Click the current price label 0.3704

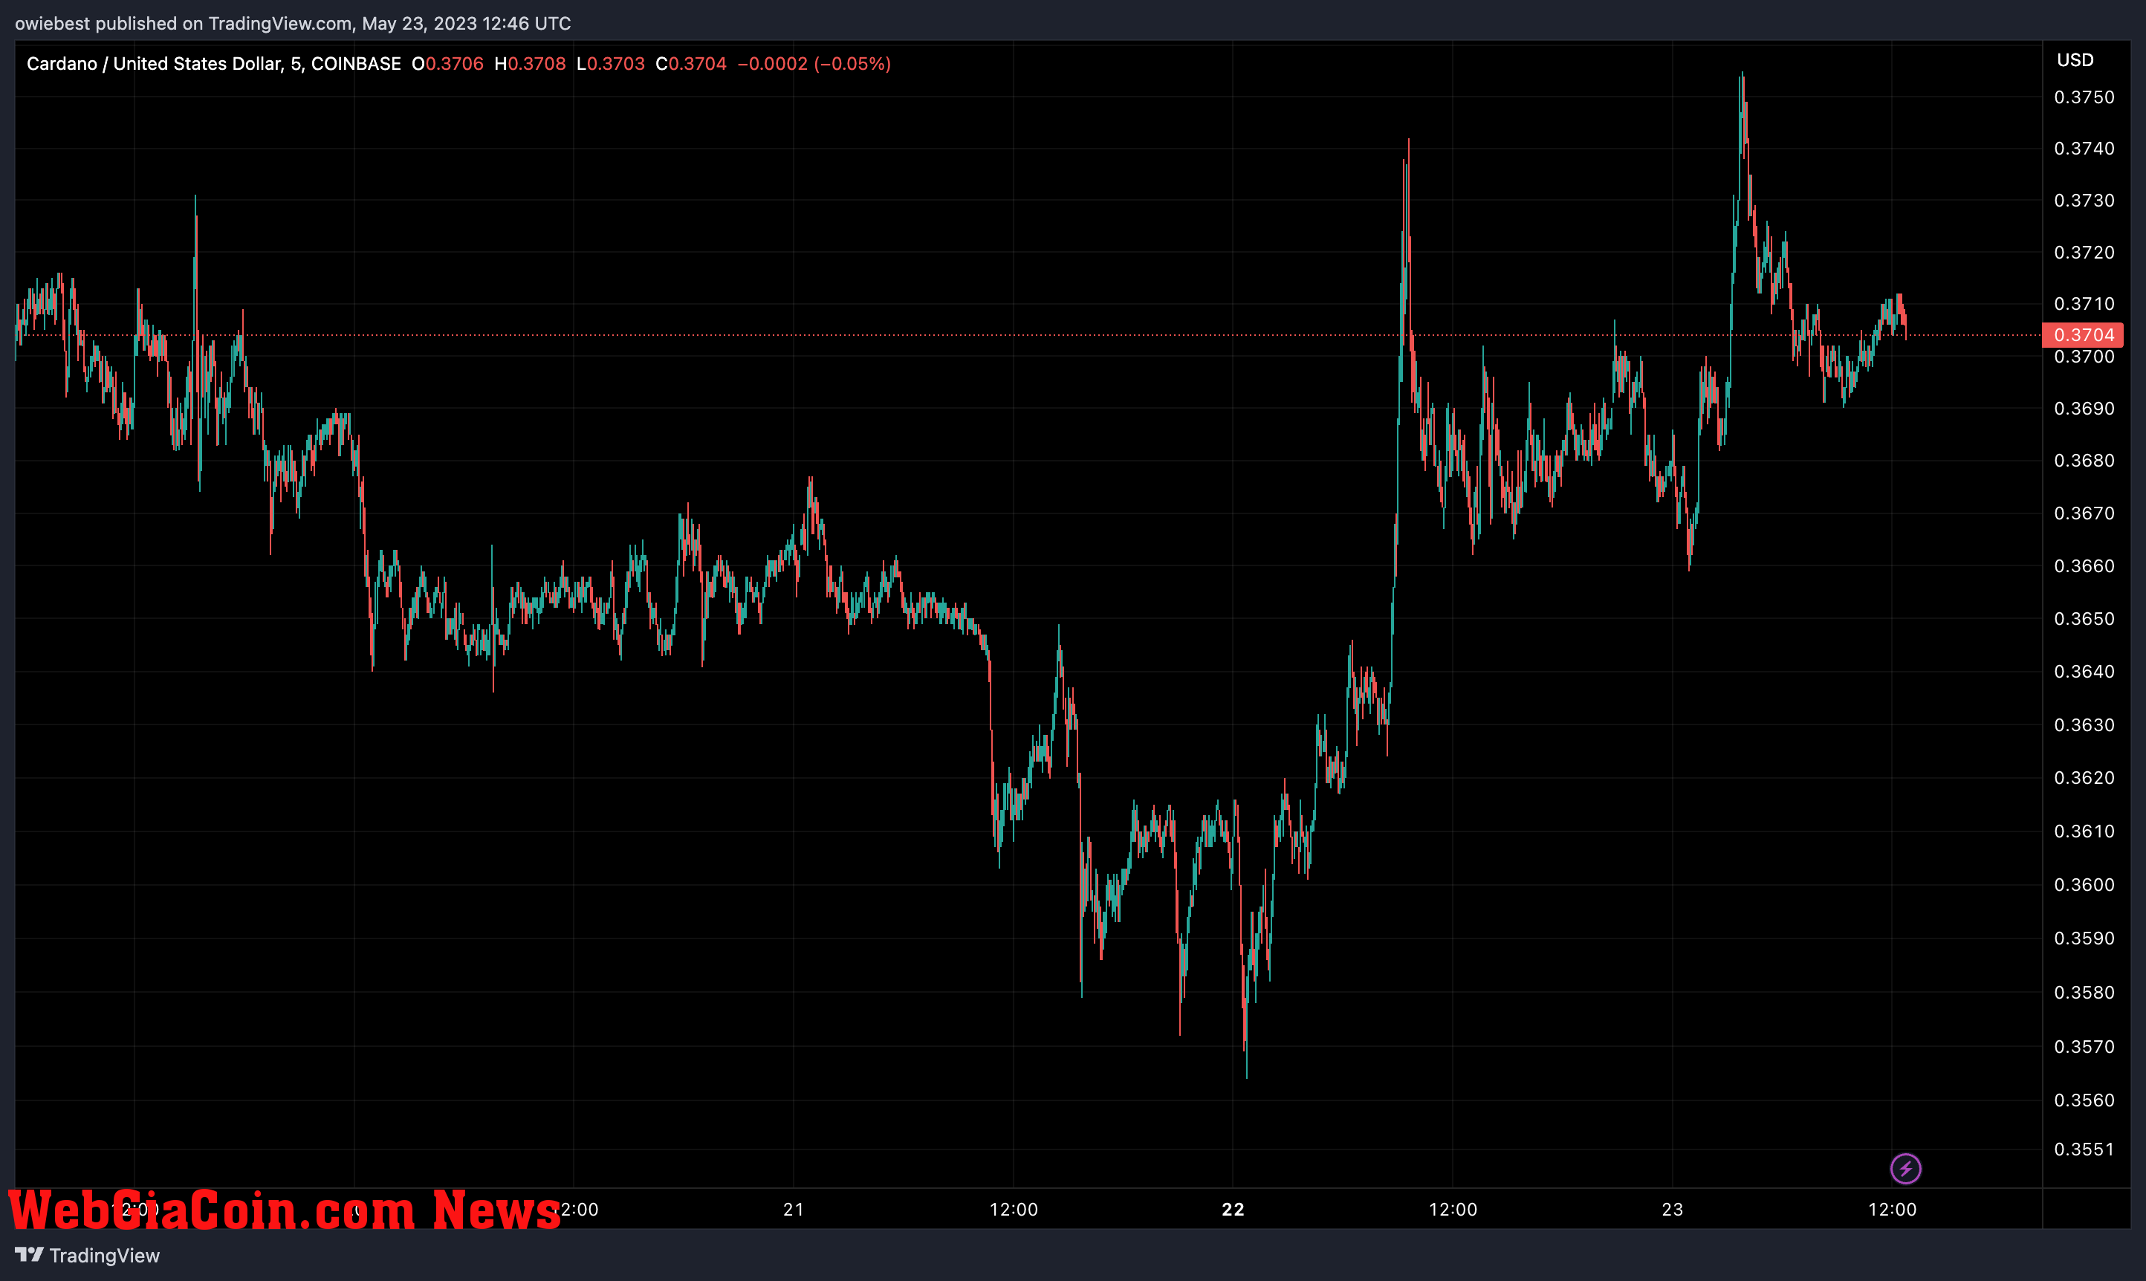pos(2083,335)
